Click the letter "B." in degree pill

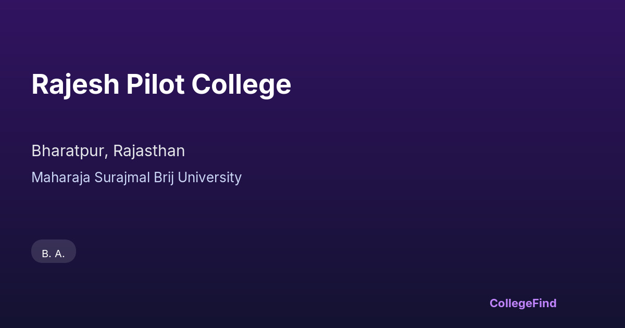46,254
